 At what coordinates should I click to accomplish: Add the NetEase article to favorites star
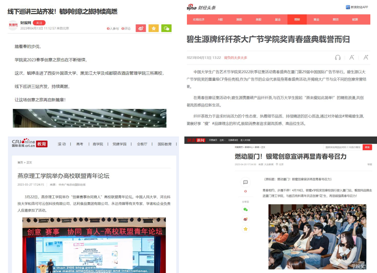(x=246, y=229)
